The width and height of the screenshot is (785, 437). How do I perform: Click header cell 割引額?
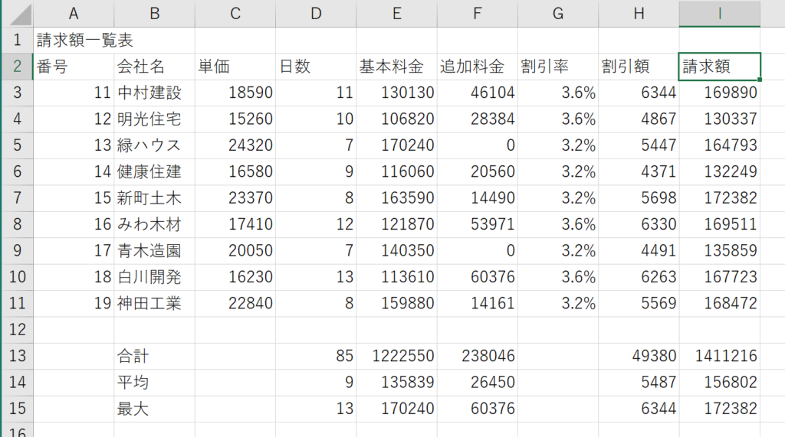[x=639, y=67]
